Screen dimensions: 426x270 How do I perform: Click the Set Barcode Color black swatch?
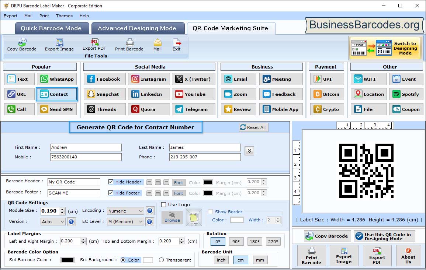pyautogui.click(x=67, y=260)
